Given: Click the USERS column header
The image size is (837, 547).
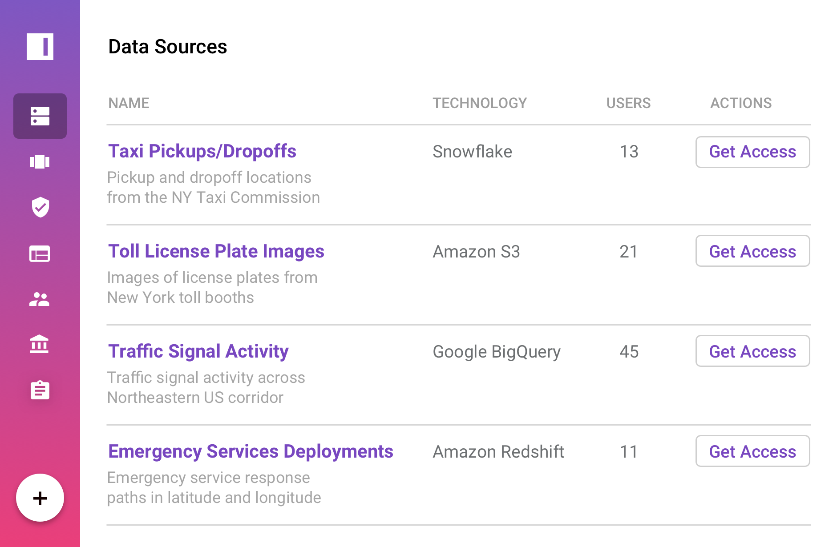Looking at the screenshot, I should 628,103.
